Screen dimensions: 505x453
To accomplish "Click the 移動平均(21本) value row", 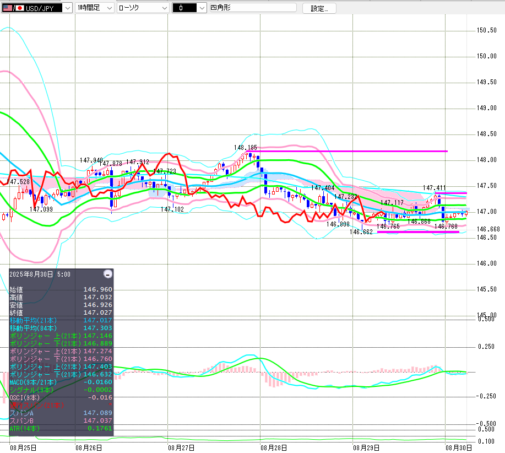I will [61, 320].
